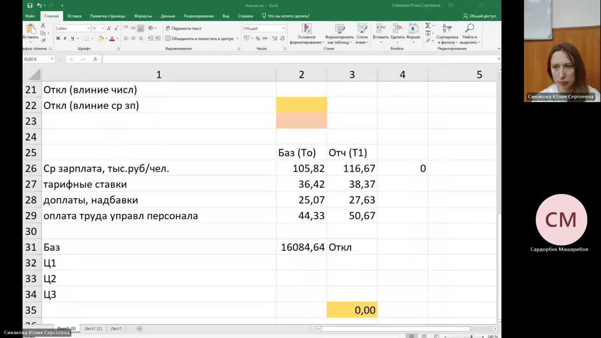Image resolution: width=601 pixels, height=338 pixels.
Task: Toggle bold Ж formatting
Action: [58, 38]
